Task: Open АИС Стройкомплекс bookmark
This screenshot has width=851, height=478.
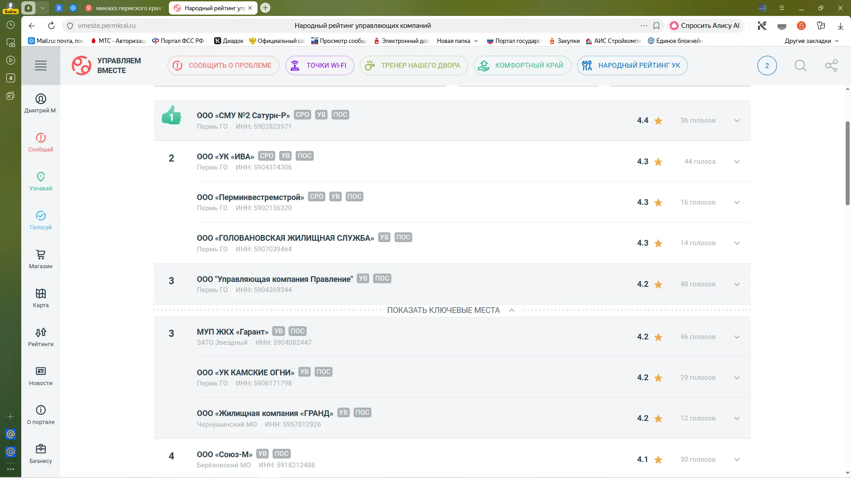Action: pos(613,41)
